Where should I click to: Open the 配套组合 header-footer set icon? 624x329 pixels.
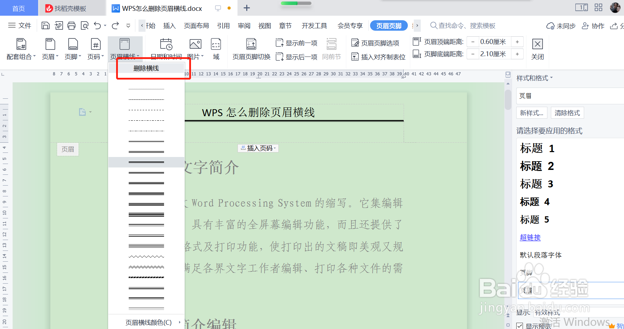point(21,44)
